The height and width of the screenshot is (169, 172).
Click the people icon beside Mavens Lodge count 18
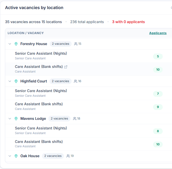click(x=75, y=118)
